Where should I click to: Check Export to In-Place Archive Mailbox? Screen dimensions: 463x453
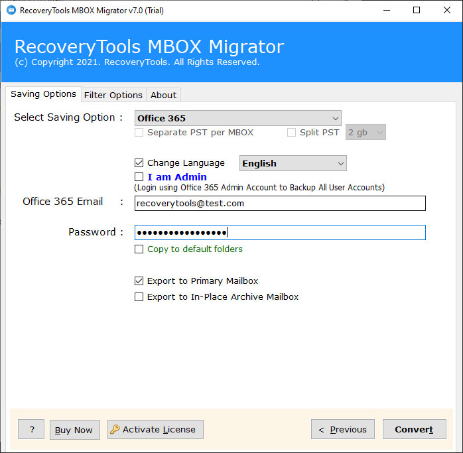pos(139,296)
